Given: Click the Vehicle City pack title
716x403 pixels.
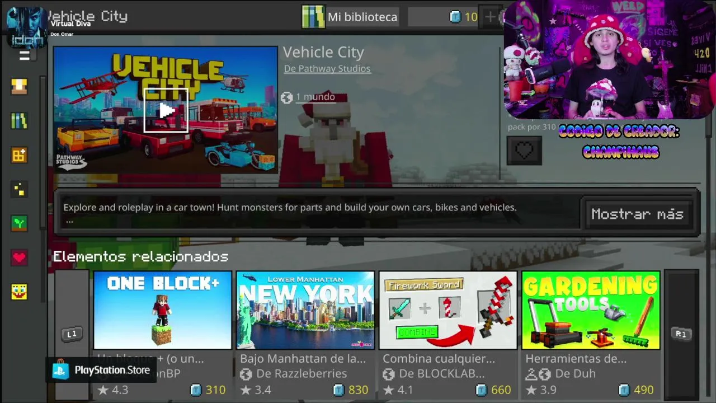Looking at the screenshot, I should tap(323, 52).
